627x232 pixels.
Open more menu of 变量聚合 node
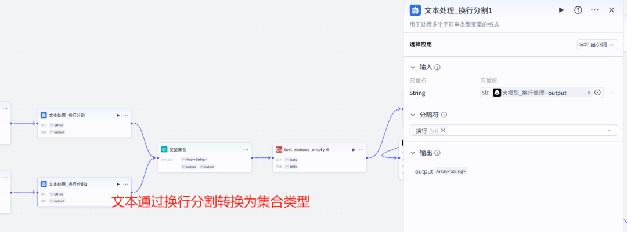click(246, 149)
